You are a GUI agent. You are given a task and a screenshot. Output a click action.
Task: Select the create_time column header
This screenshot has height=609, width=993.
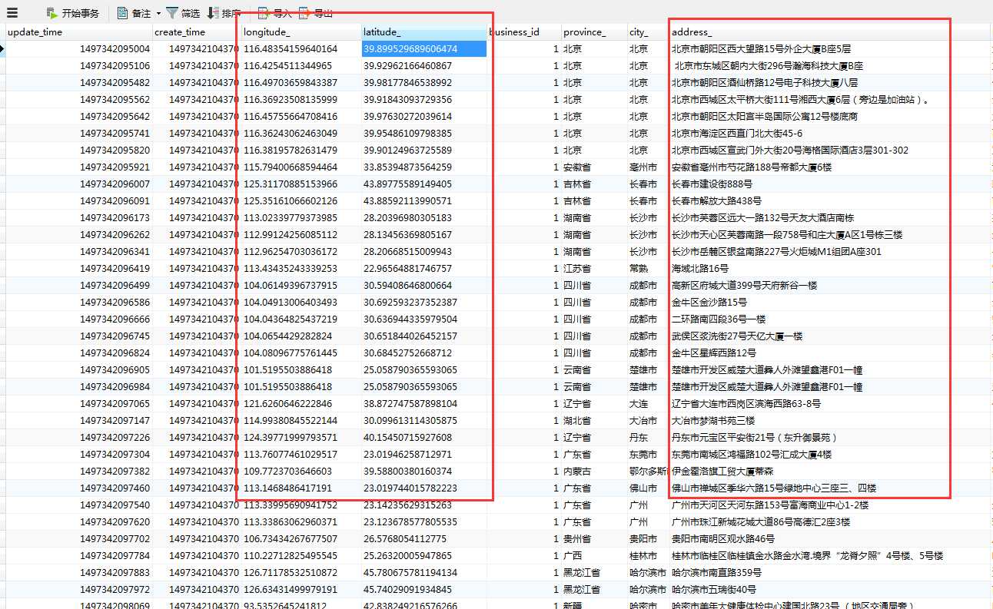(197, 32)
